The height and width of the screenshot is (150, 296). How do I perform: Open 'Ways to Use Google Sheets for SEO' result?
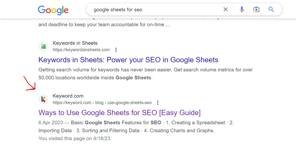[119, 112]
